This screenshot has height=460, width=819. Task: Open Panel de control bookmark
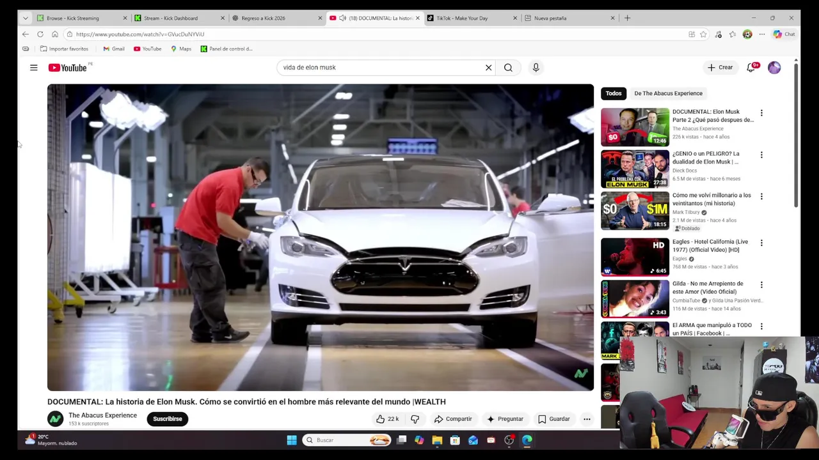[x=227, y=49]
